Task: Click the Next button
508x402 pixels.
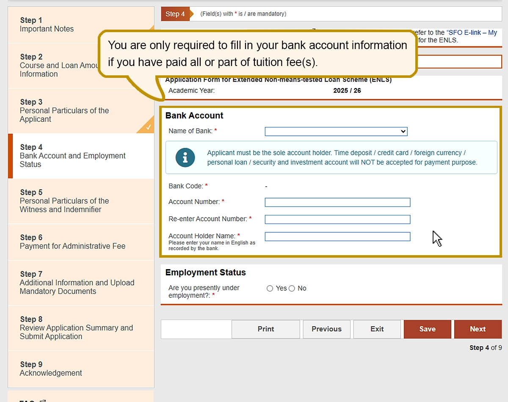Action: pos(478,329)
